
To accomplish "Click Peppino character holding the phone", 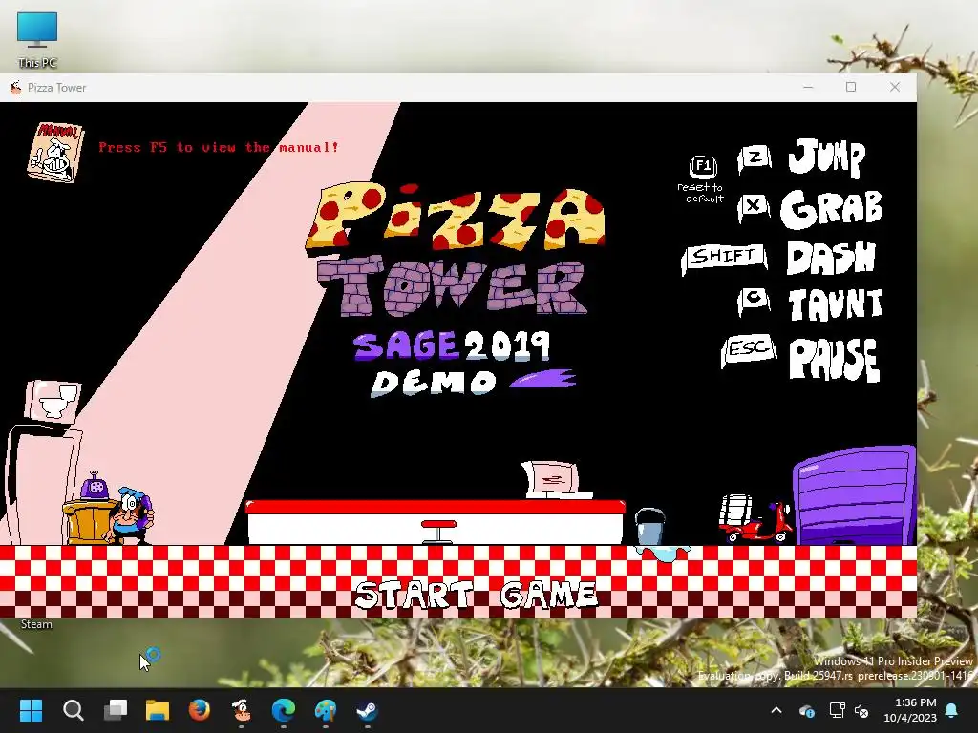I will point(130,515).
